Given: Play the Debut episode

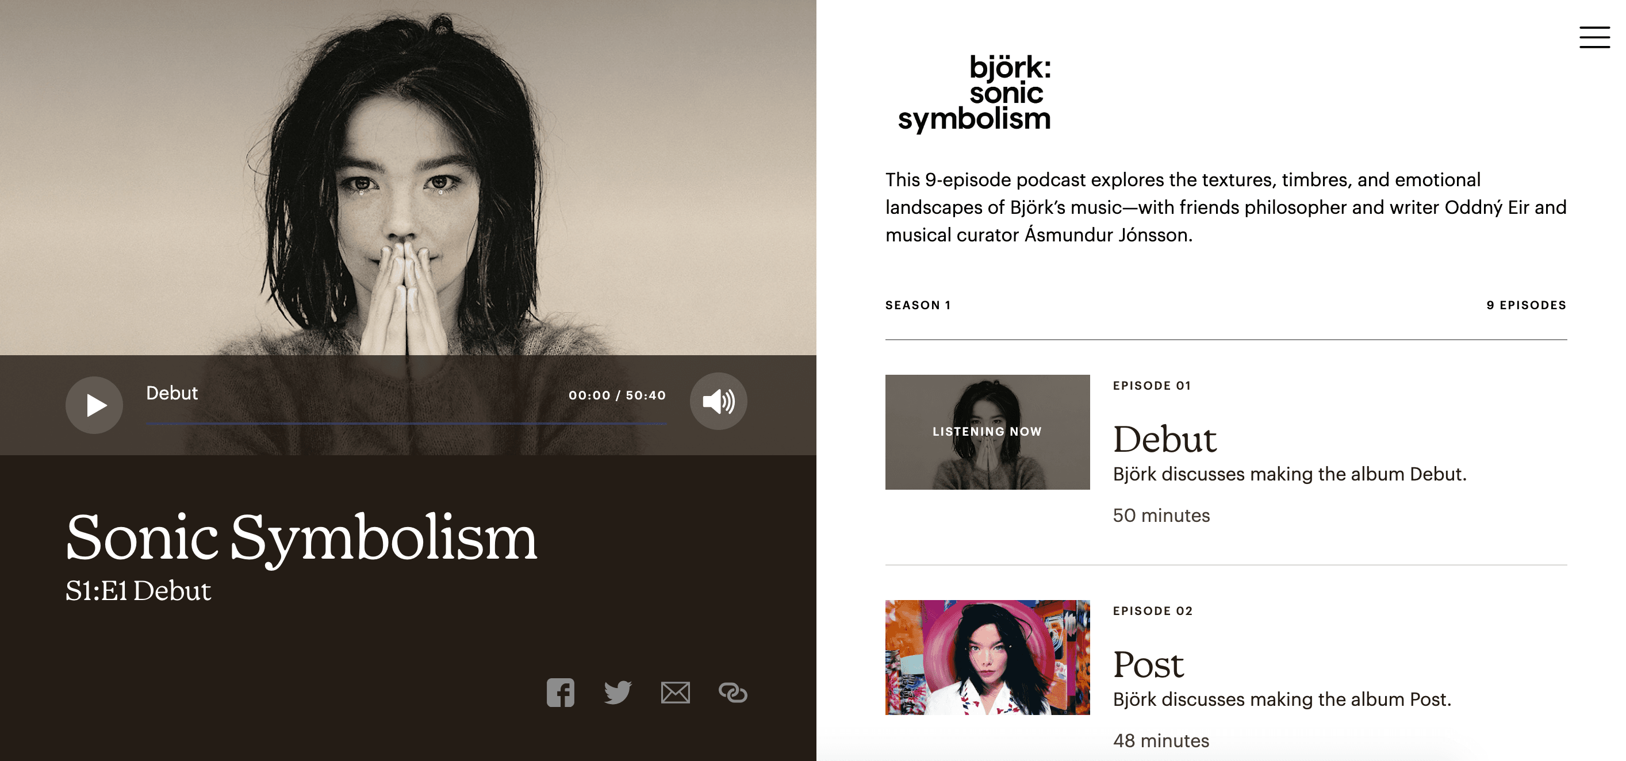Looking at the screenshot, I should click(x=95, y=405).
